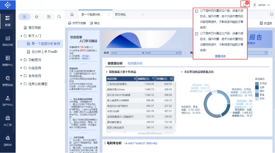Expand the 业务应用 folder

point(21,76)
